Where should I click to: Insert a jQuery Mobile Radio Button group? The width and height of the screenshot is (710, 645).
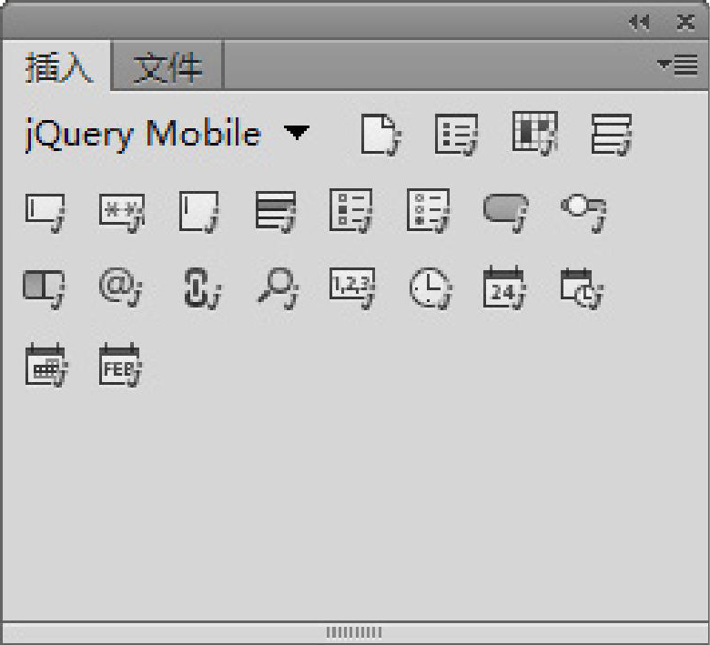[x=429, y=211]
